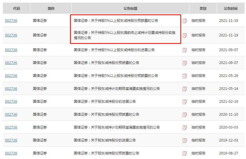Select 国信证券 short name in 2019-08-27 row
Viewport: 246px width, 159px height.
[40, 153]
